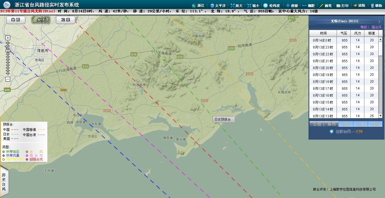Expand the 历史台风 side panel
The height and width of the screenshot is (198, 385).
[x=4, y=182]
